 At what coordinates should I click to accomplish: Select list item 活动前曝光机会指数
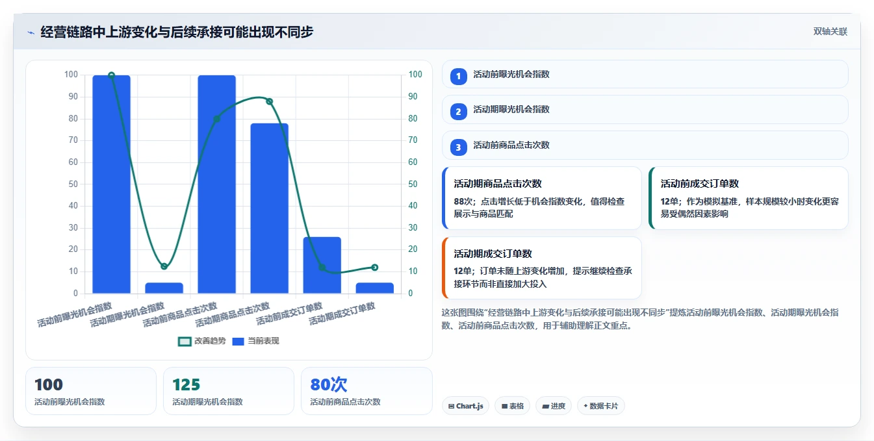645,74
